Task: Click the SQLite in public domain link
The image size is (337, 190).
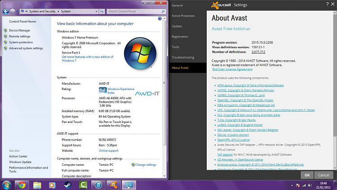Action: (233, 135)
